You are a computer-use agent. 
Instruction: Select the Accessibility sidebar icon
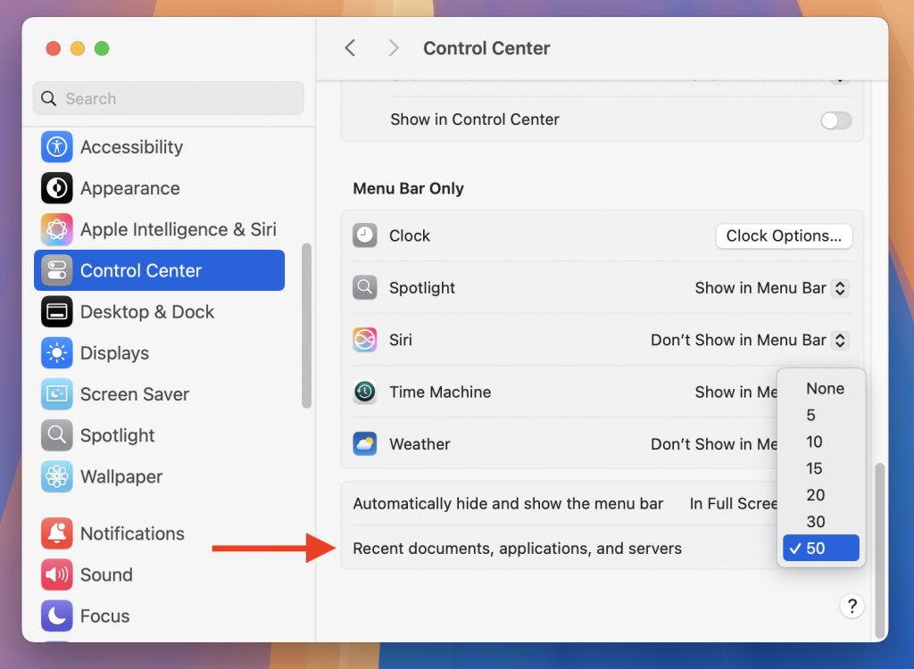(x=57, y=147)
